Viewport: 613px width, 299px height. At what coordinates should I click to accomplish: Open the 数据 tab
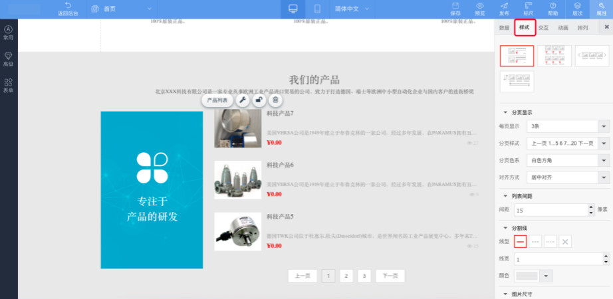point(505,28)
